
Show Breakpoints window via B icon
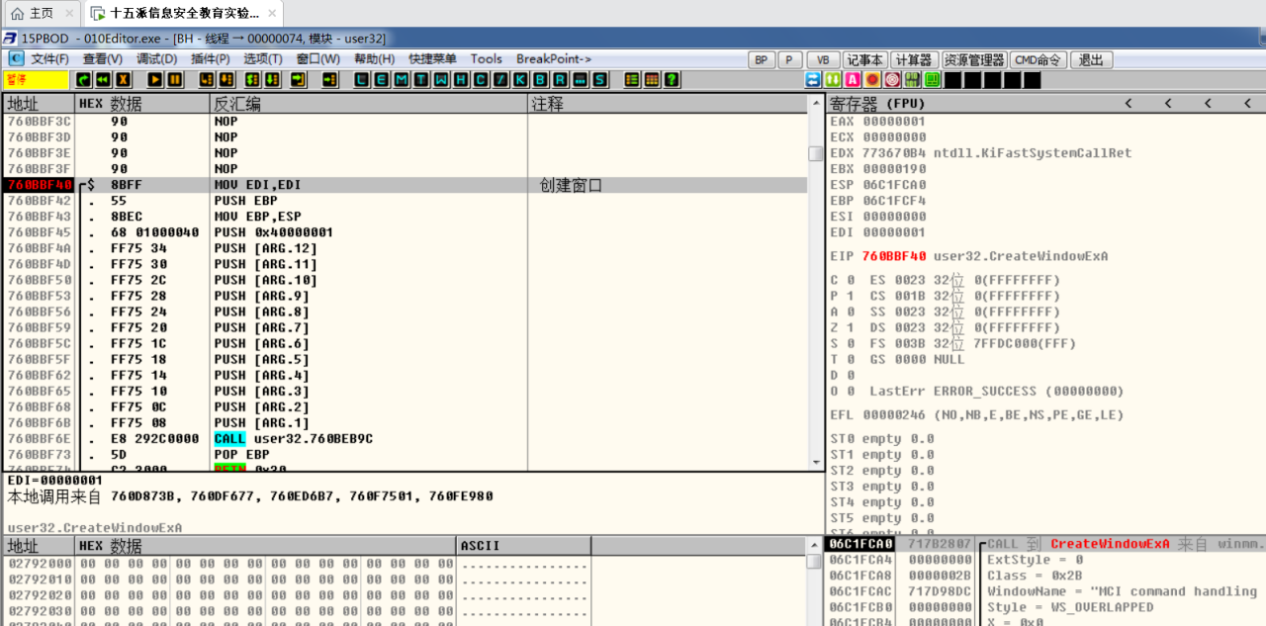540,79
